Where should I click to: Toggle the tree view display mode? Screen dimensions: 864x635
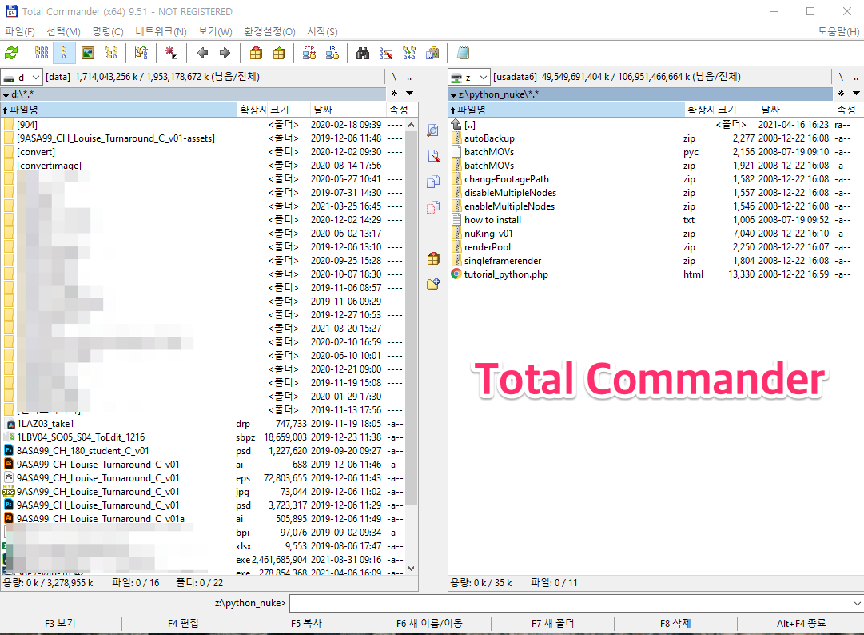[112, 53]
